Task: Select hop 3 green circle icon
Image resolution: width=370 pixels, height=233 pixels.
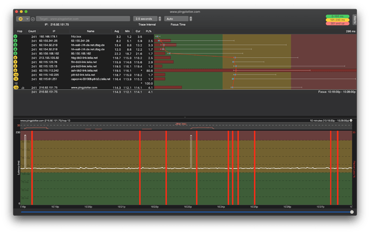Action: tap(16, 45)
